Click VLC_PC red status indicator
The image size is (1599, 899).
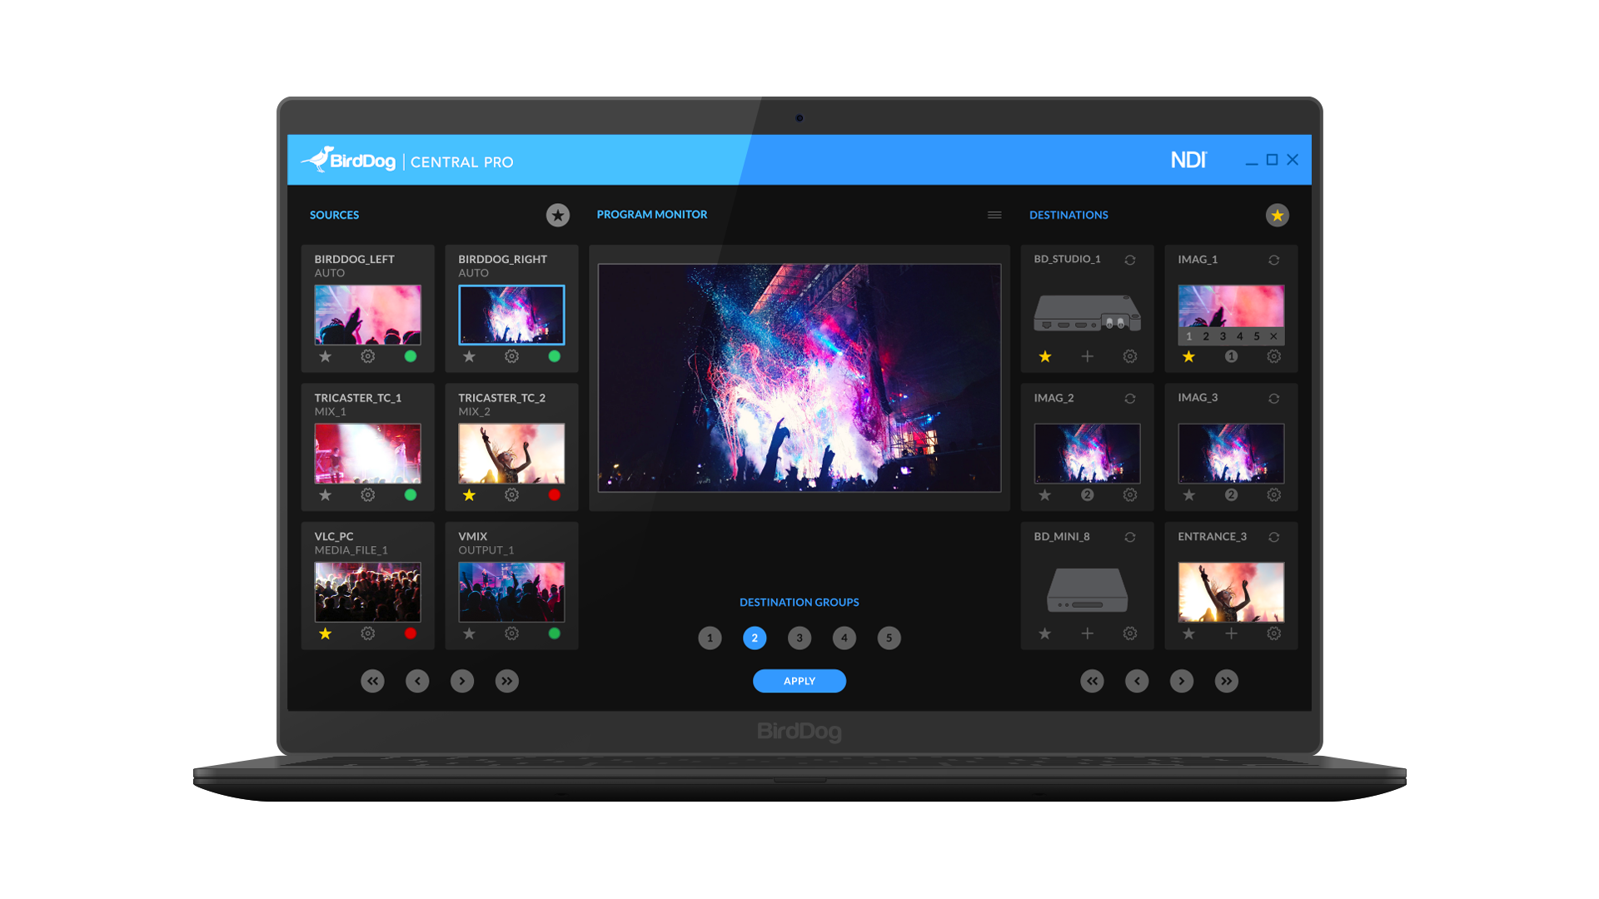pyautogui.click(x=411, y=633)
